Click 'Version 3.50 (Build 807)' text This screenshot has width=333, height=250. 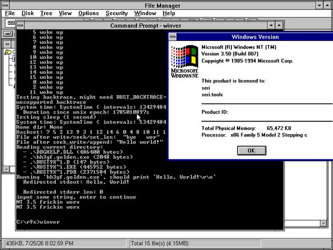(x=230, y=53)
